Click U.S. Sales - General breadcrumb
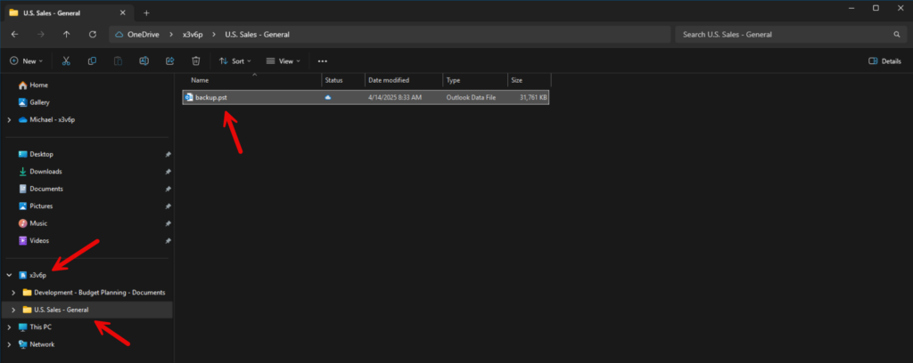The width and height of the screenshot is (913, 363). (257, 35)
